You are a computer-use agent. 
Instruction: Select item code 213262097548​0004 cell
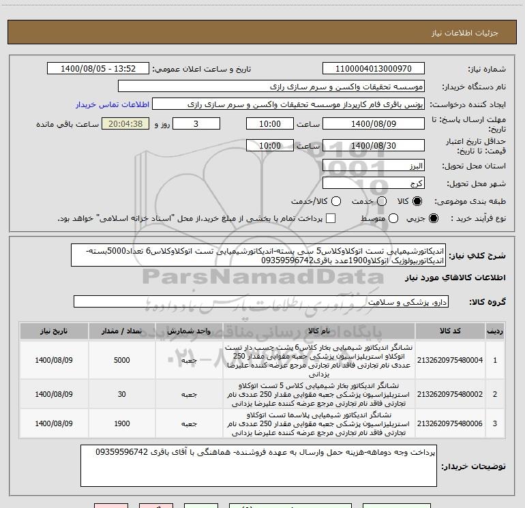(450, 360)
